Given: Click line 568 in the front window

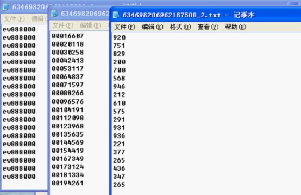Looking at the screenshot, I should (119, 78).
